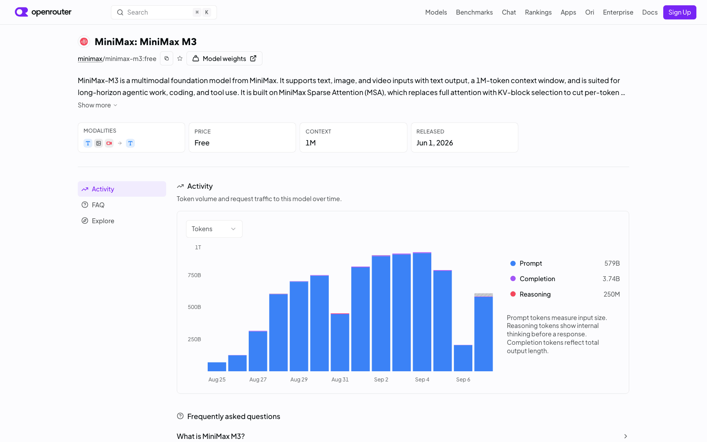The width and height of the screenshot is (707, 442).
Task: Click the purple Completion legend dot
Action: pos(513,279)
